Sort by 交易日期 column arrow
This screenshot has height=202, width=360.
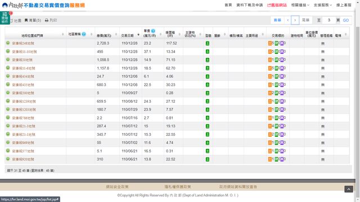pos(138,35)
